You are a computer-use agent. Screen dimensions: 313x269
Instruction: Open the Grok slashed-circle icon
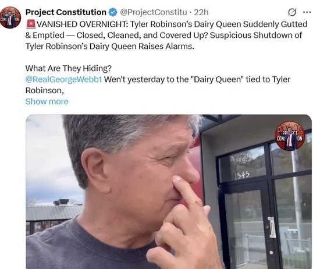292,12
